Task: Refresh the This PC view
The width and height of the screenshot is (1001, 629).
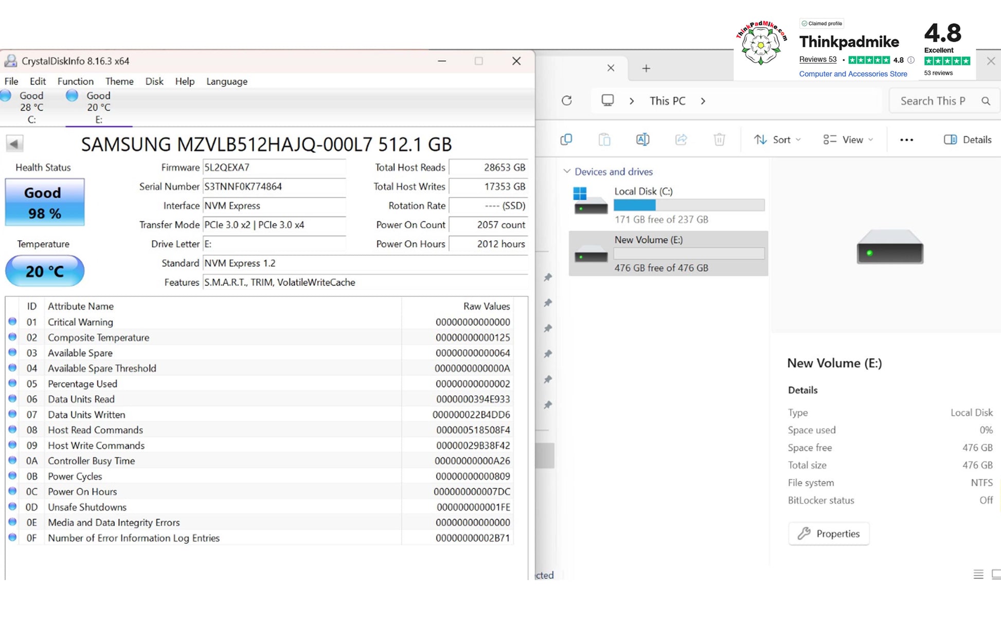Action: pos(566,101)
